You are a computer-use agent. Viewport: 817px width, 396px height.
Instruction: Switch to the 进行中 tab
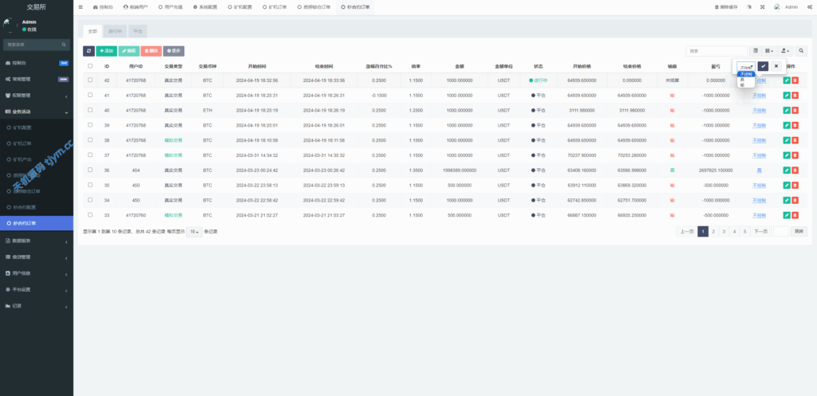tap(115, 32)
